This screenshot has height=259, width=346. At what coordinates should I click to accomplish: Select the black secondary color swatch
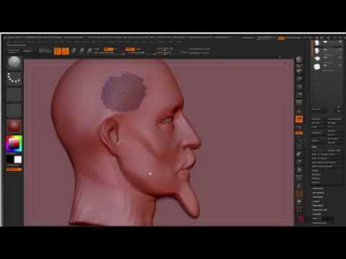click(x=10, y=160)
